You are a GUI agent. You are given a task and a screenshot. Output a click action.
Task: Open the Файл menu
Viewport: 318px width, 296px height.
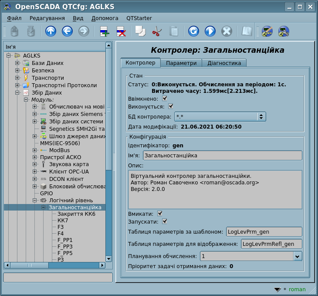coord(14,18)
